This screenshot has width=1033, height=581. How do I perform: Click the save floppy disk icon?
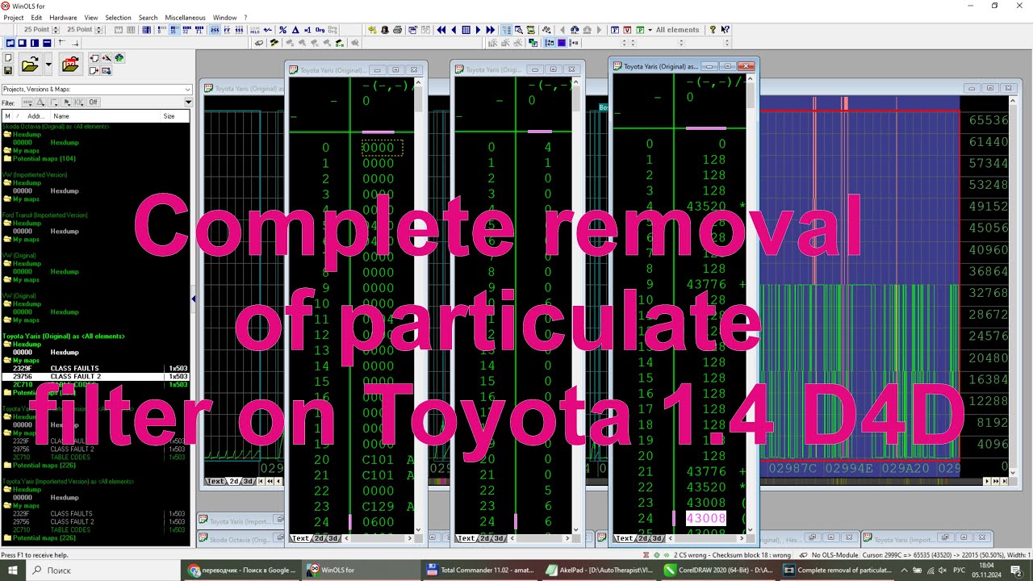[8, 71]
